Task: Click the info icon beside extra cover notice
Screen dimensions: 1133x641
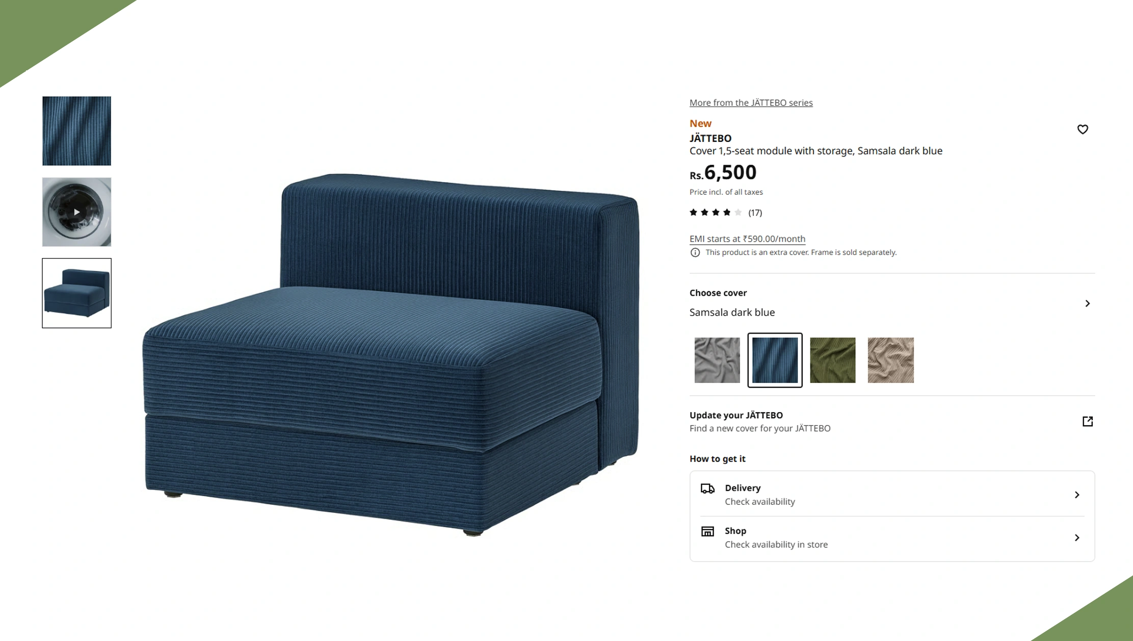Action: tap(695, 252)
